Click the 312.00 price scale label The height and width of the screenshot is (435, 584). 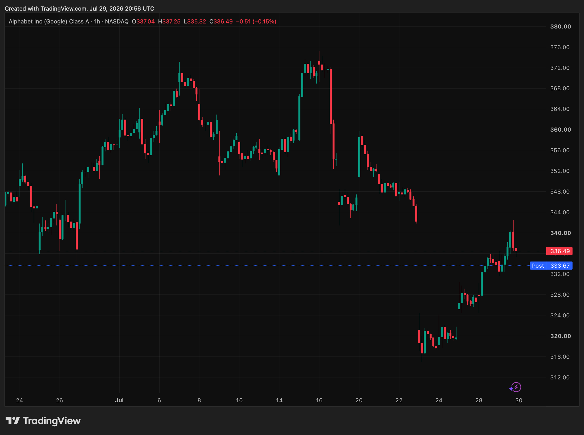coord(560,377)
